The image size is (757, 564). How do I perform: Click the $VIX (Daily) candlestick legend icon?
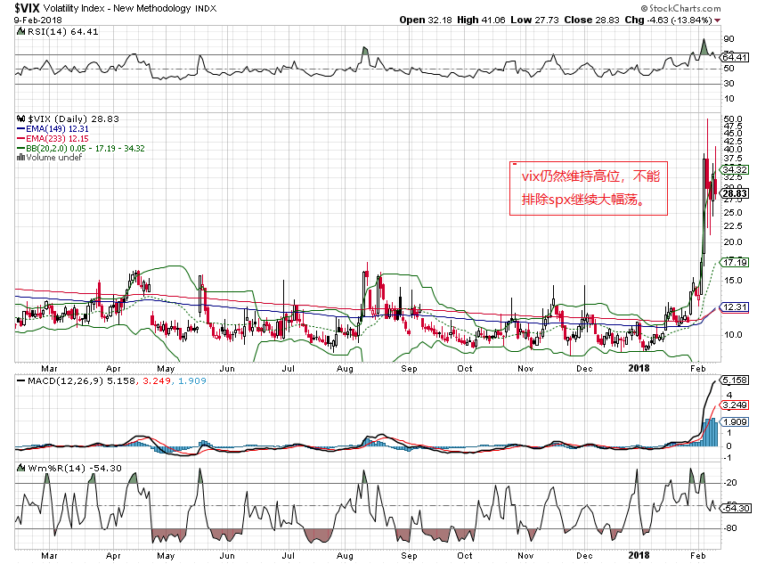[x=23, y=118]
